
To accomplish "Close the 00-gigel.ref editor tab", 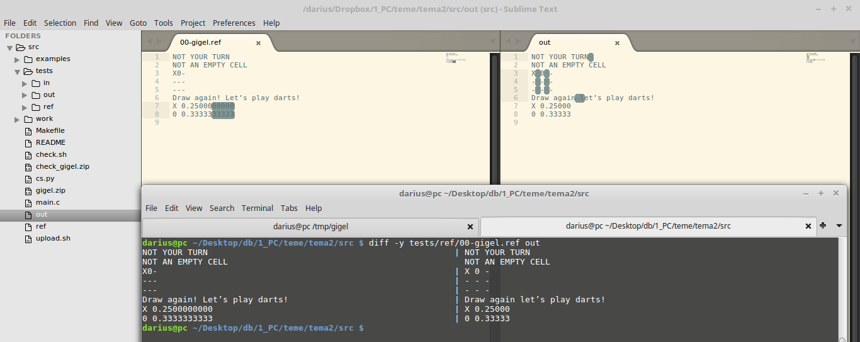I will (258, 43).
